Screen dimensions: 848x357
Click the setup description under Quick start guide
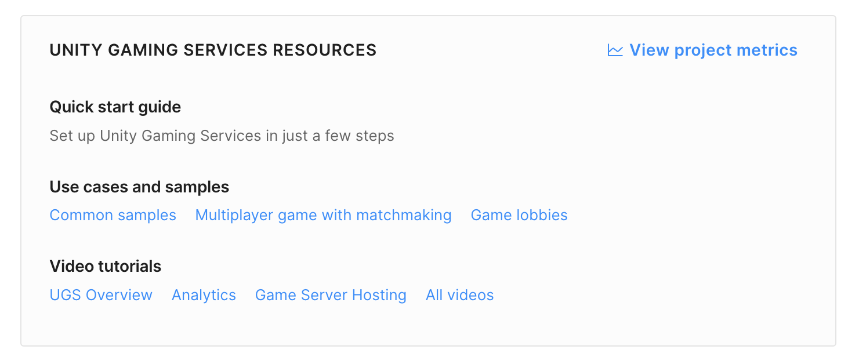pyautogui.click(x=222, y=136)
